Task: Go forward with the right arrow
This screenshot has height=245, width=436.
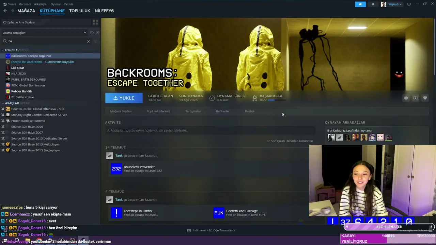Action: [x=13, y=11]
